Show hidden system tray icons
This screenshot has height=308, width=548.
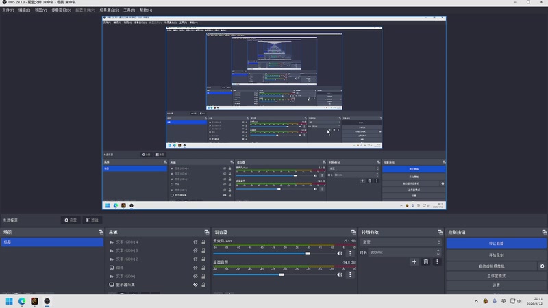(x=476, y=301)
